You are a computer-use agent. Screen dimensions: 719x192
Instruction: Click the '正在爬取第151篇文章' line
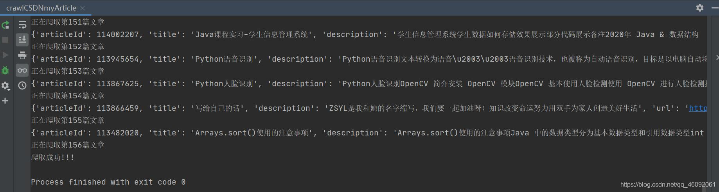[x=68, y=22]
